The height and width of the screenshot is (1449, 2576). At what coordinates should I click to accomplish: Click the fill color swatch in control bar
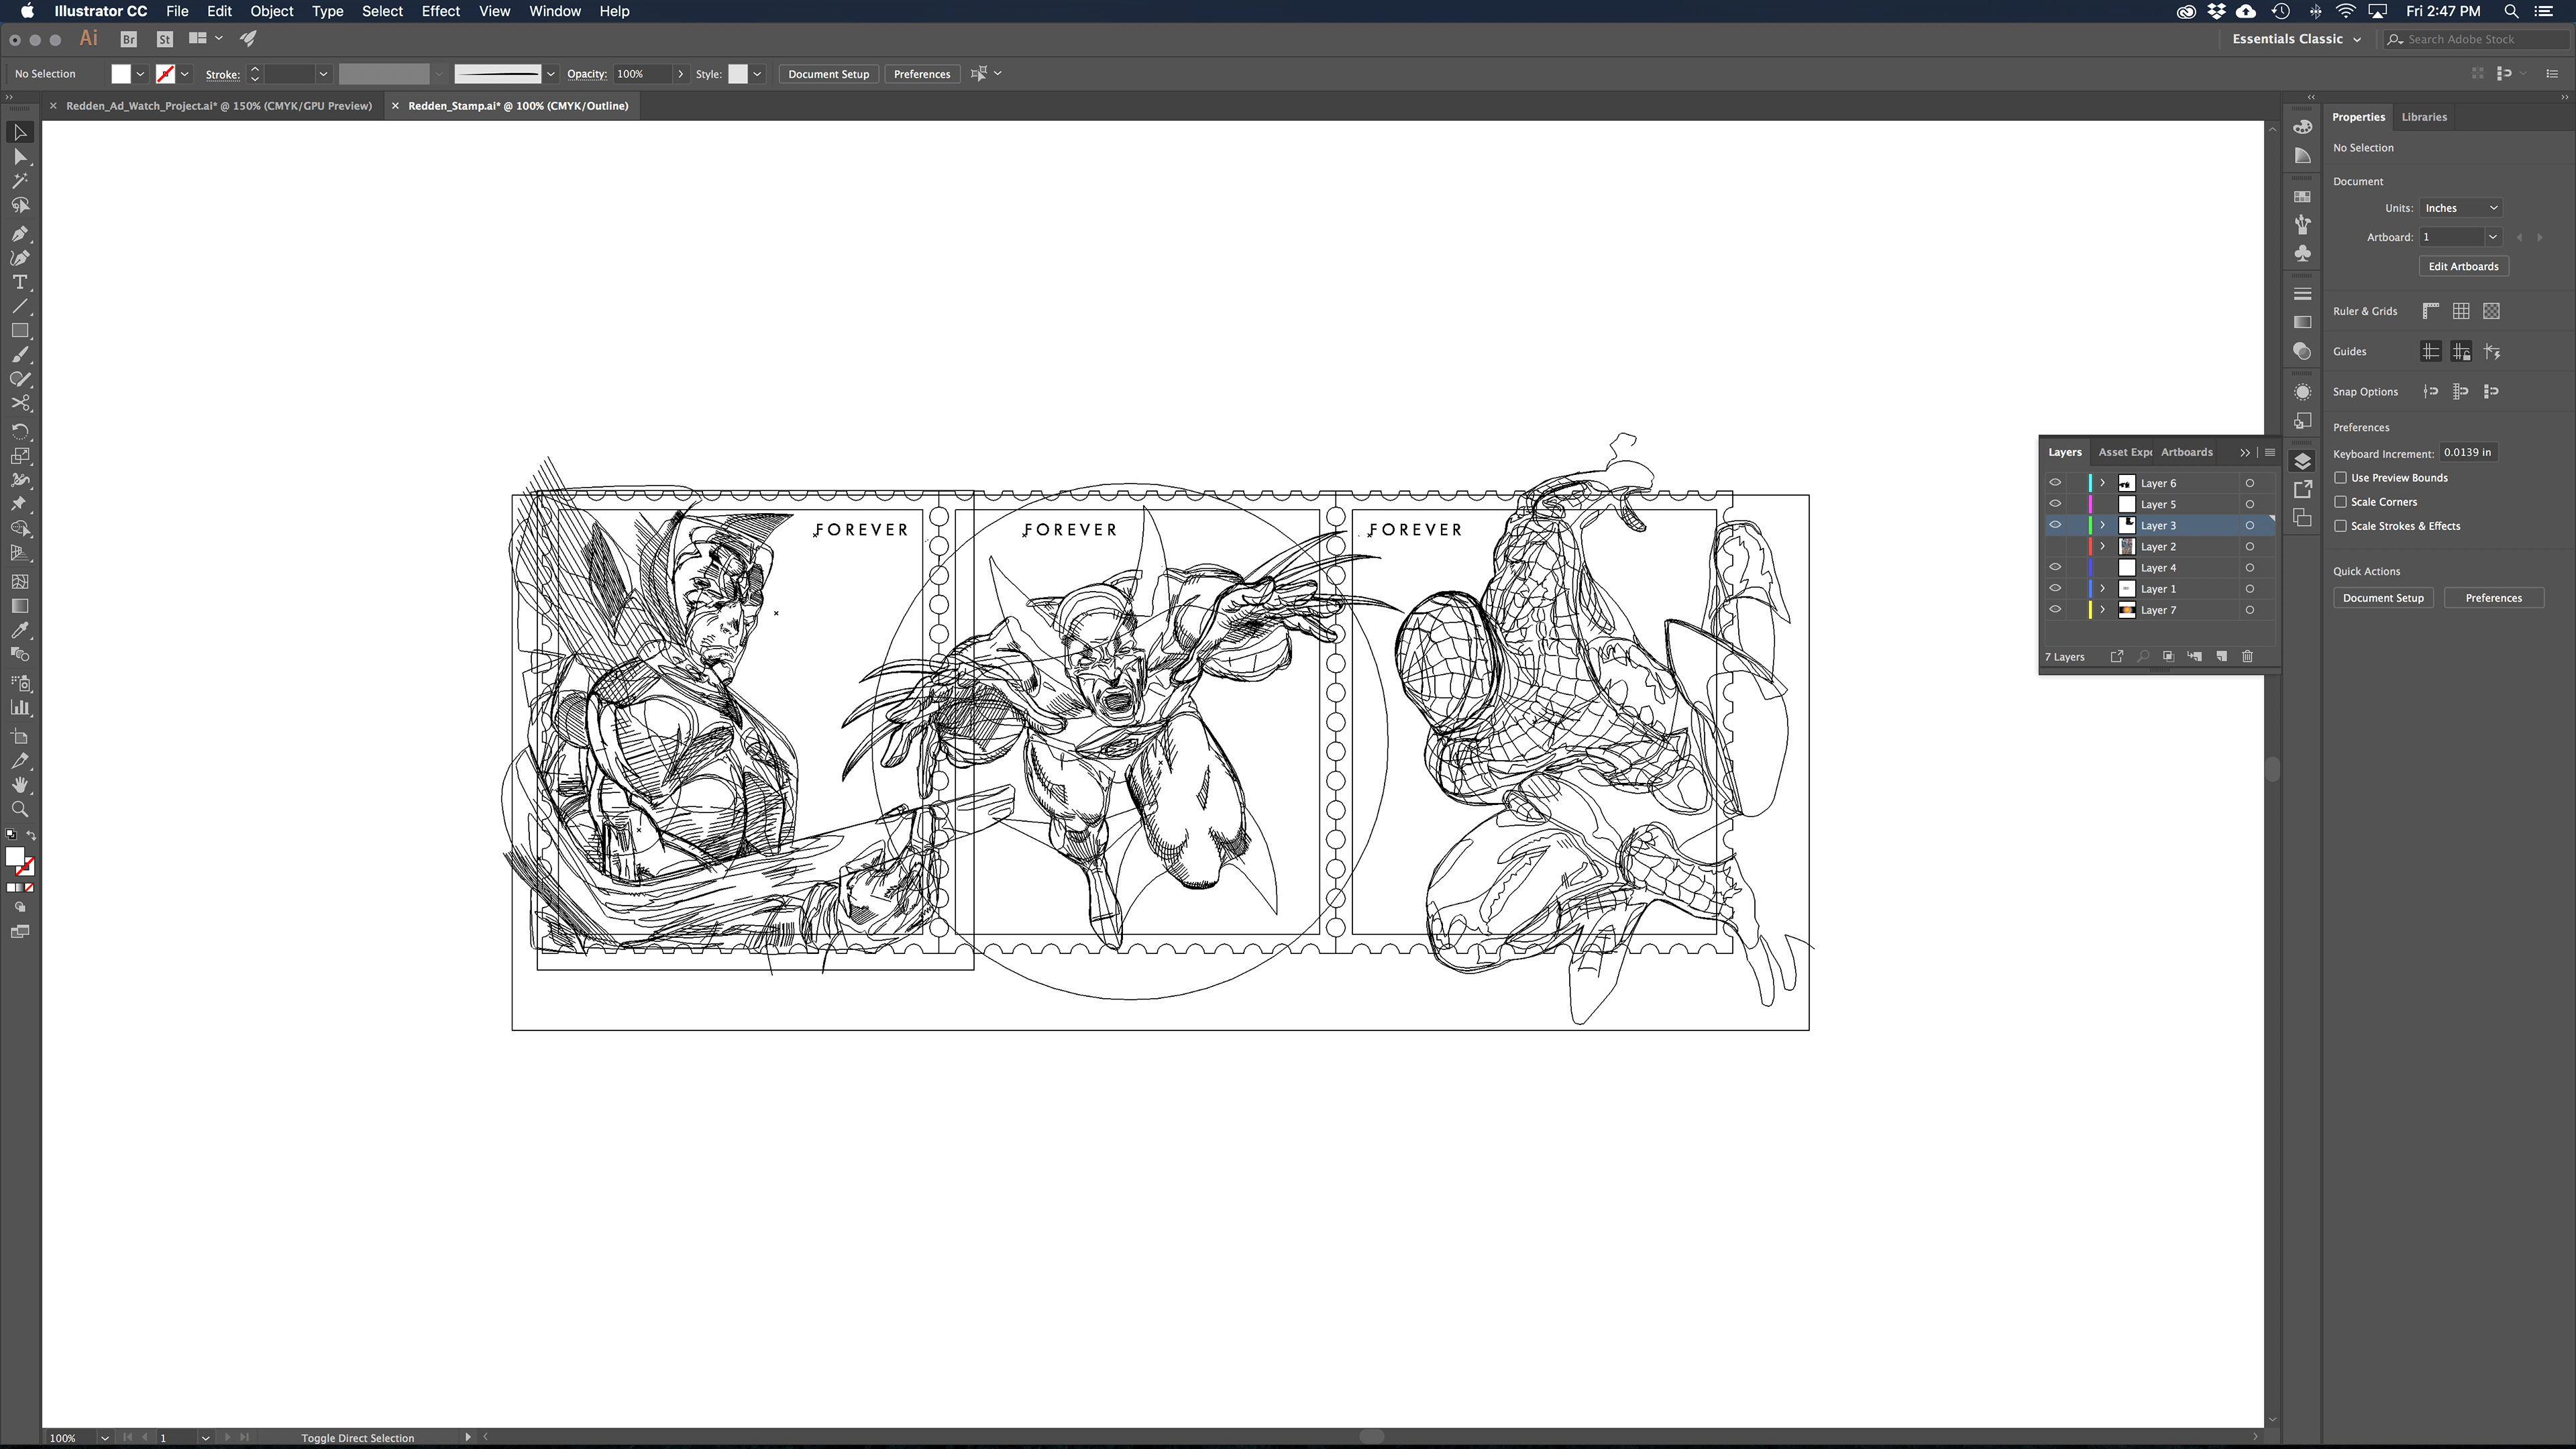121,74
